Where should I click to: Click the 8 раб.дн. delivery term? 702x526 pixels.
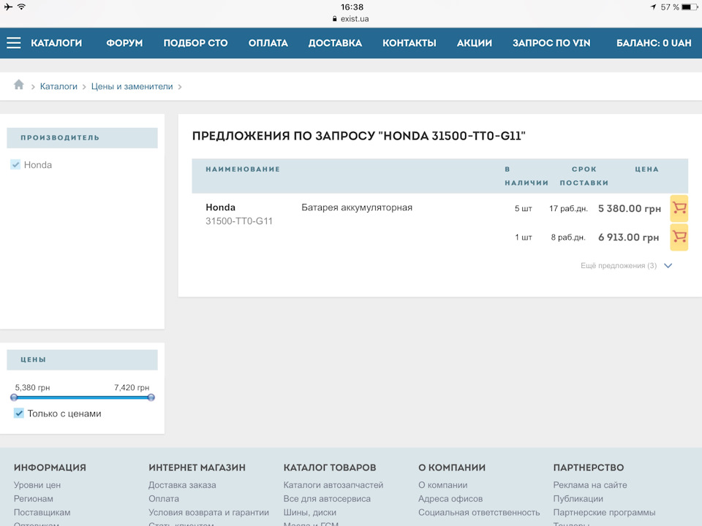(568, 237)
